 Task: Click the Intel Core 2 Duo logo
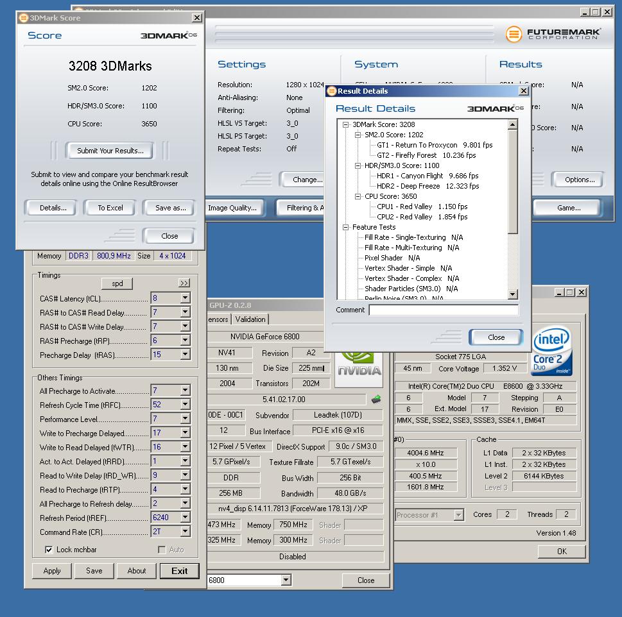(x=551, y=351)
